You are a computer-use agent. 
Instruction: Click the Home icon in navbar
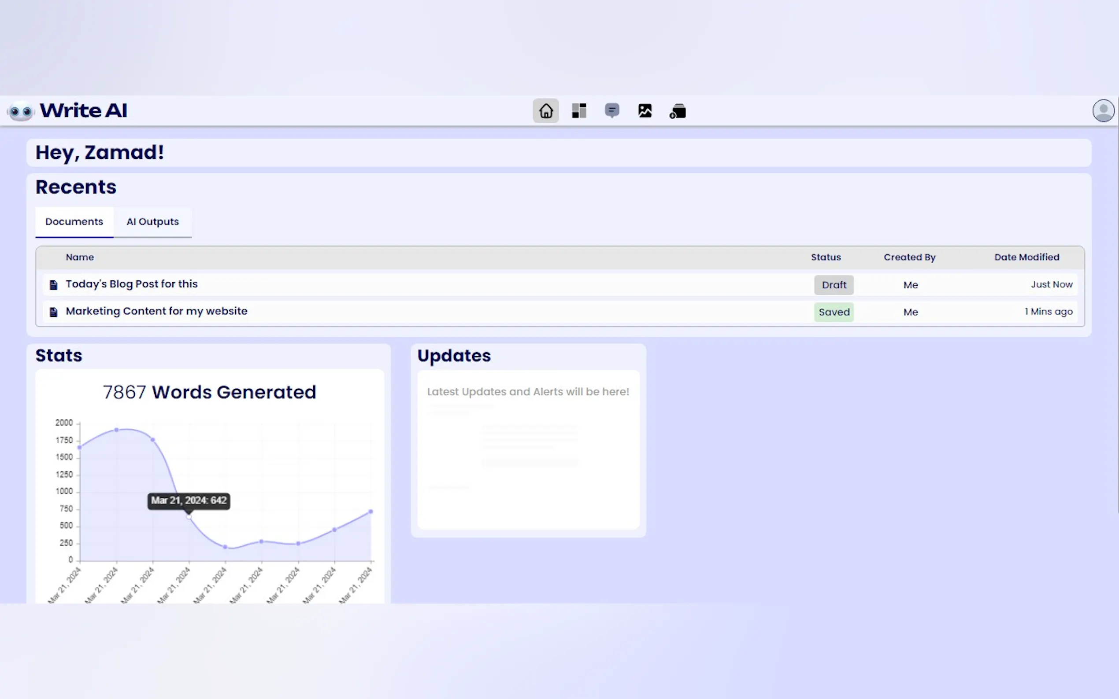[546, 111]
